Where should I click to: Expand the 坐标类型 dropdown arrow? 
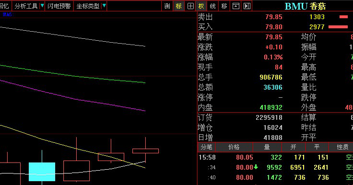[x=104, y=6]
